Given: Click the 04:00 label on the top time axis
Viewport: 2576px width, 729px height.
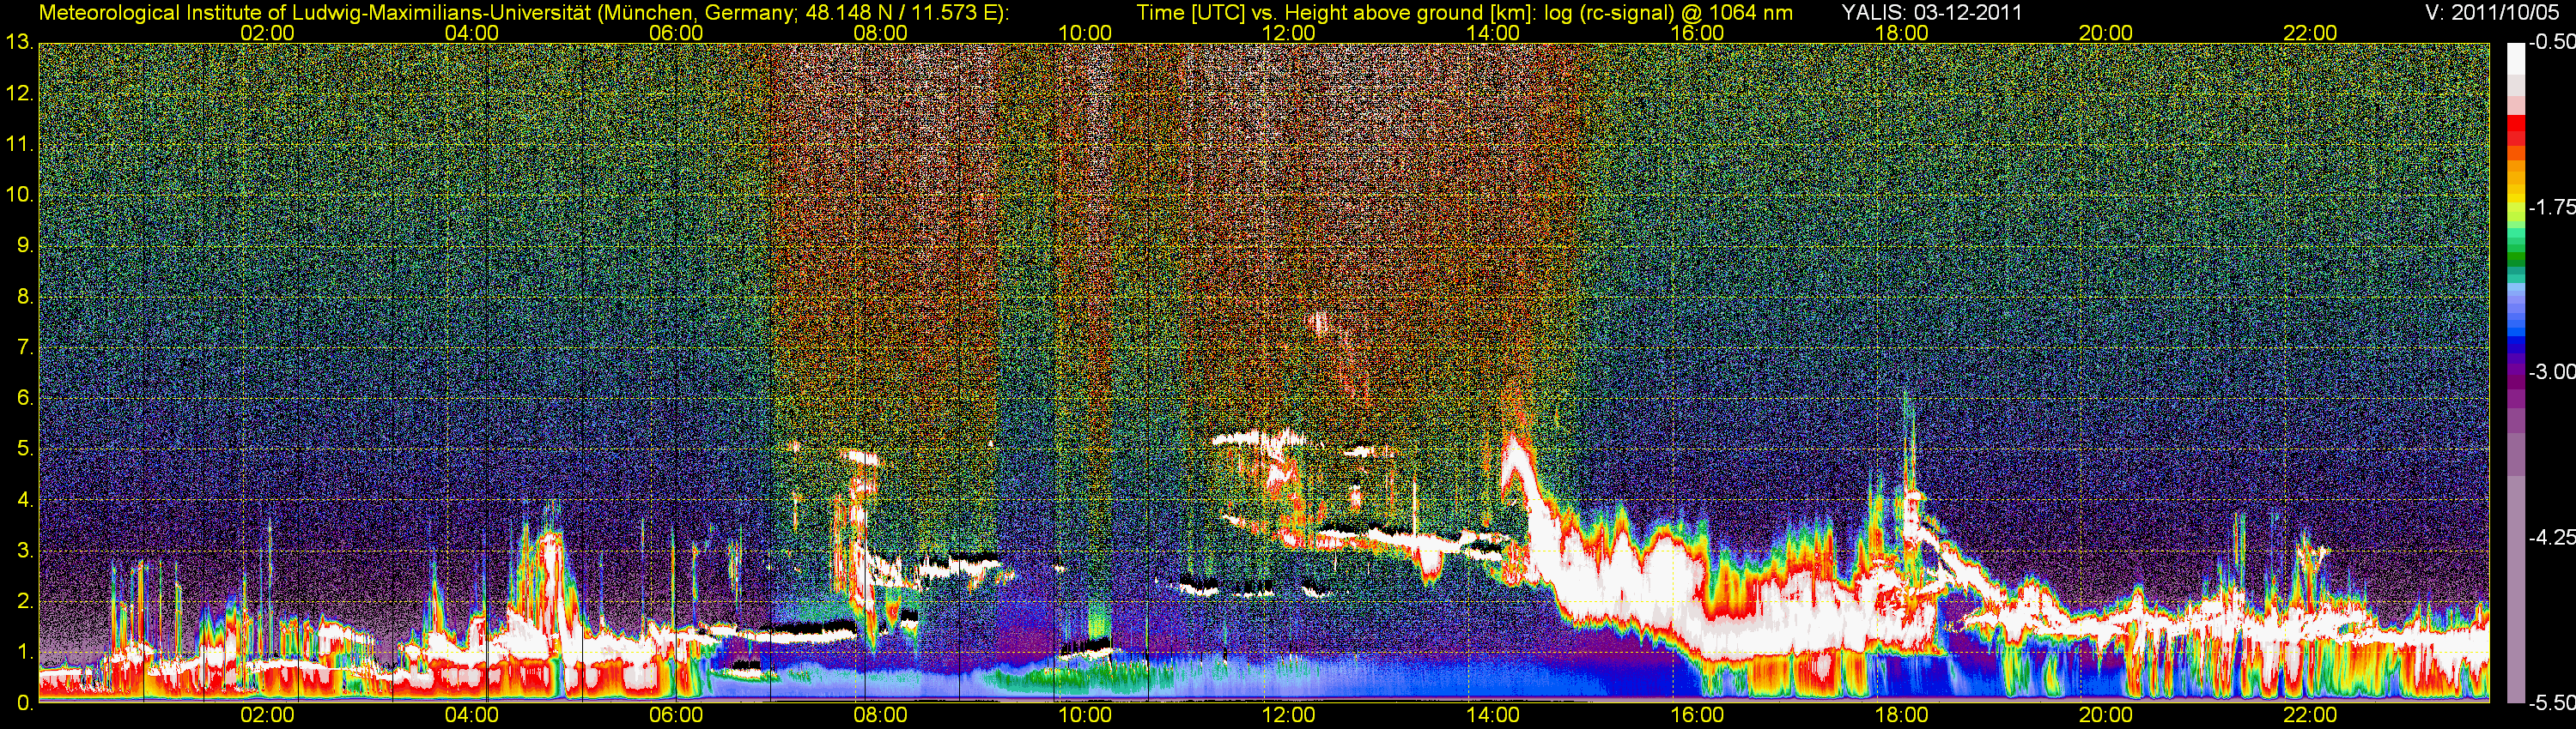Looking at the screenshot, I should [472, 33].
